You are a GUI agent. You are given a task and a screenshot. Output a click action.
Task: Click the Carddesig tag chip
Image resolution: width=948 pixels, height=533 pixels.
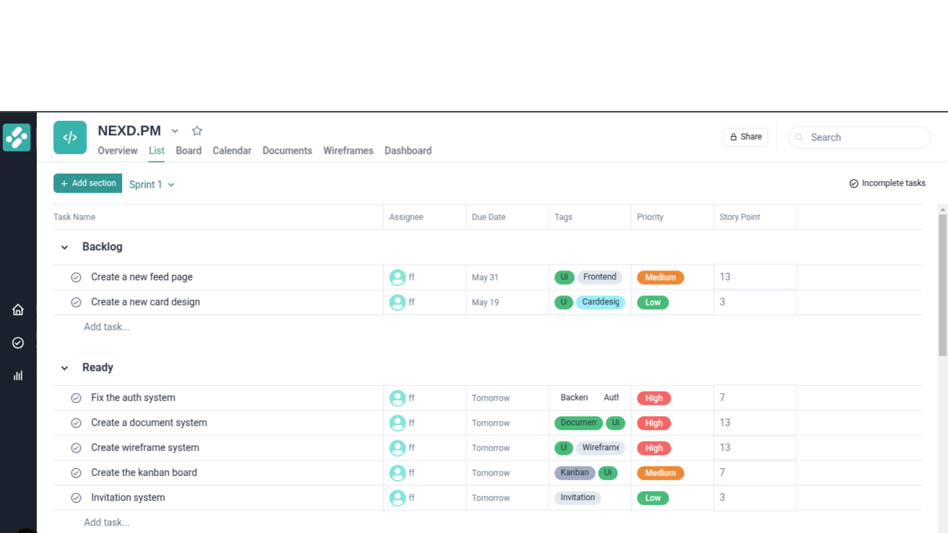click(x=600, y=302)
